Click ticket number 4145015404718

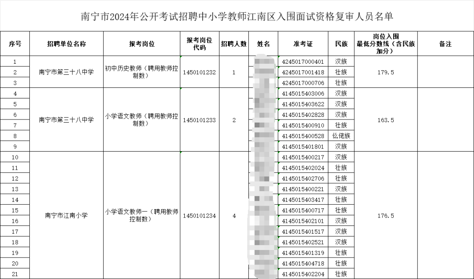[x=303, y=263]
